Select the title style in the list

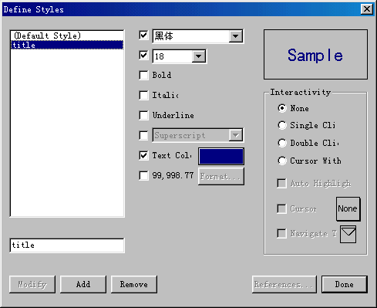point(67,45)
